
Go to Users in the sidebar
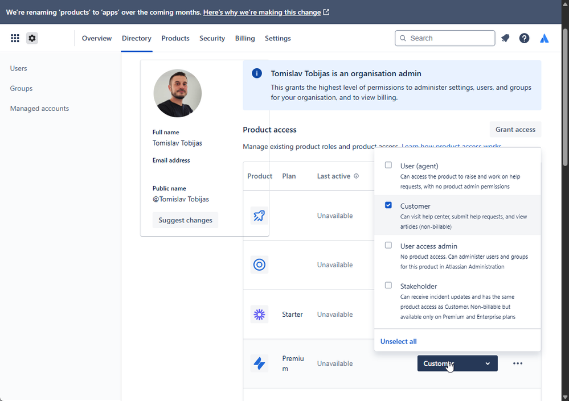(18, 68)
